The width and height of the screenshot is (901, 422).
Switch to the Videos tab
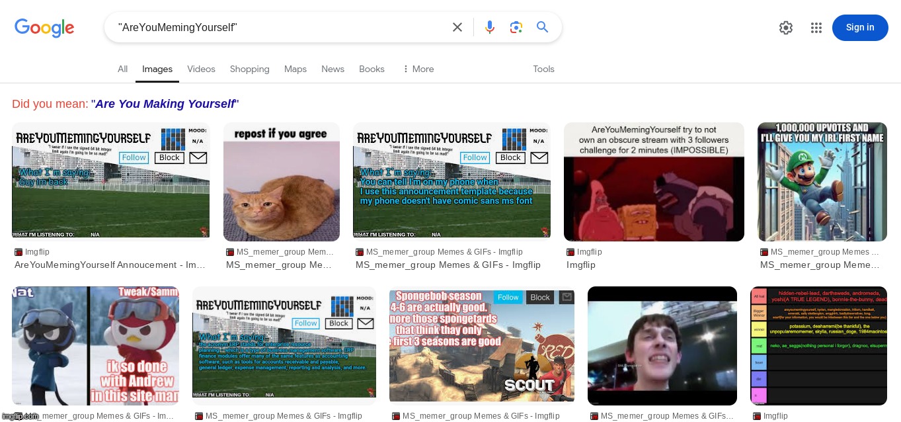click(201, 69)
